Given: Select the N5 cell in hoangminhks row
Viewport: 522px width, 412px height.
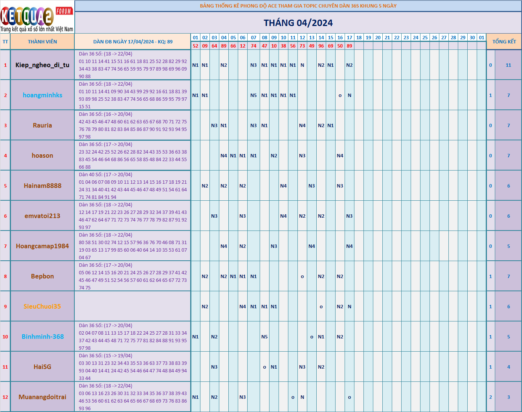Looking at the screenshot, I should click(x=254, y=95).
